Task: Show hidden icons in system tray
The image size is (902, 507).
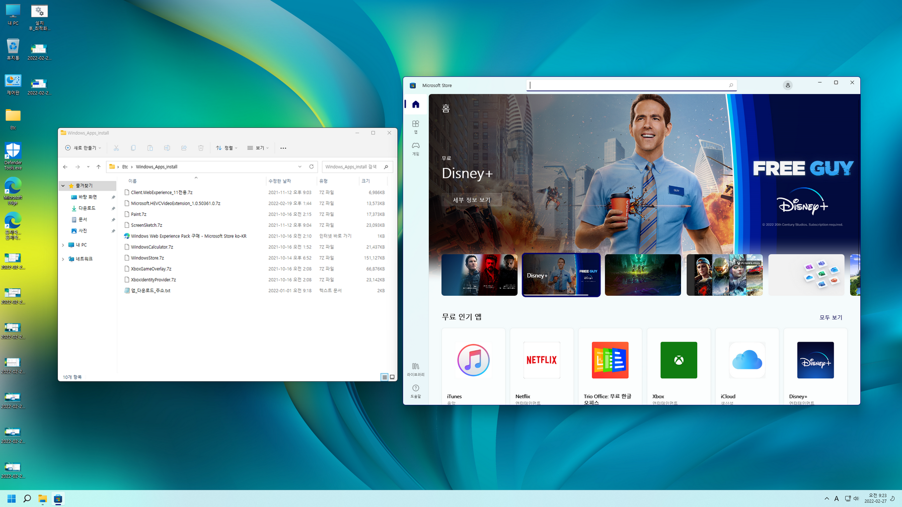Action: pyautogui.click(x=826, y=498)
